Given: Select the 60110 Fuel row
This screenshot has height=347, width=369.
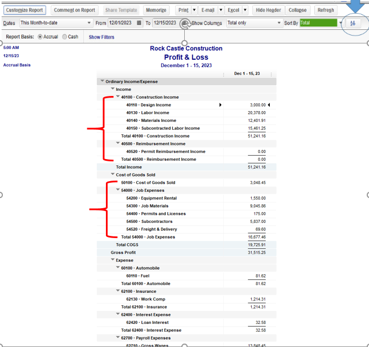Looking at the screenshot, I should pyautogui.click(x=186, y=276).
